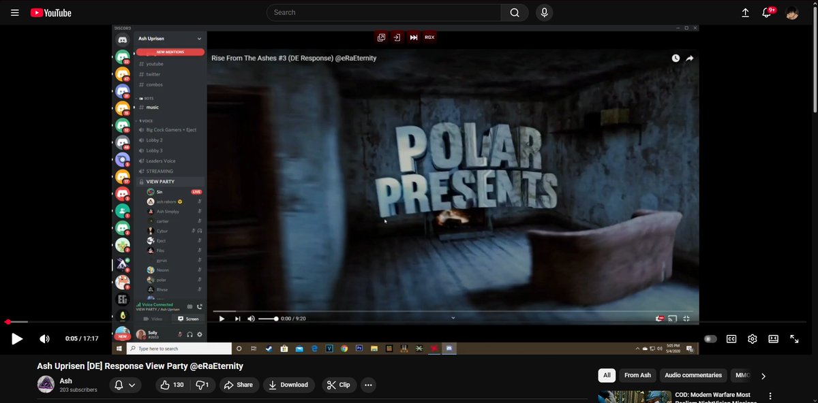Click the Windows Start button in recorded taskbar
This screenshot has width=818, height=403.
[x=119, y=348]
